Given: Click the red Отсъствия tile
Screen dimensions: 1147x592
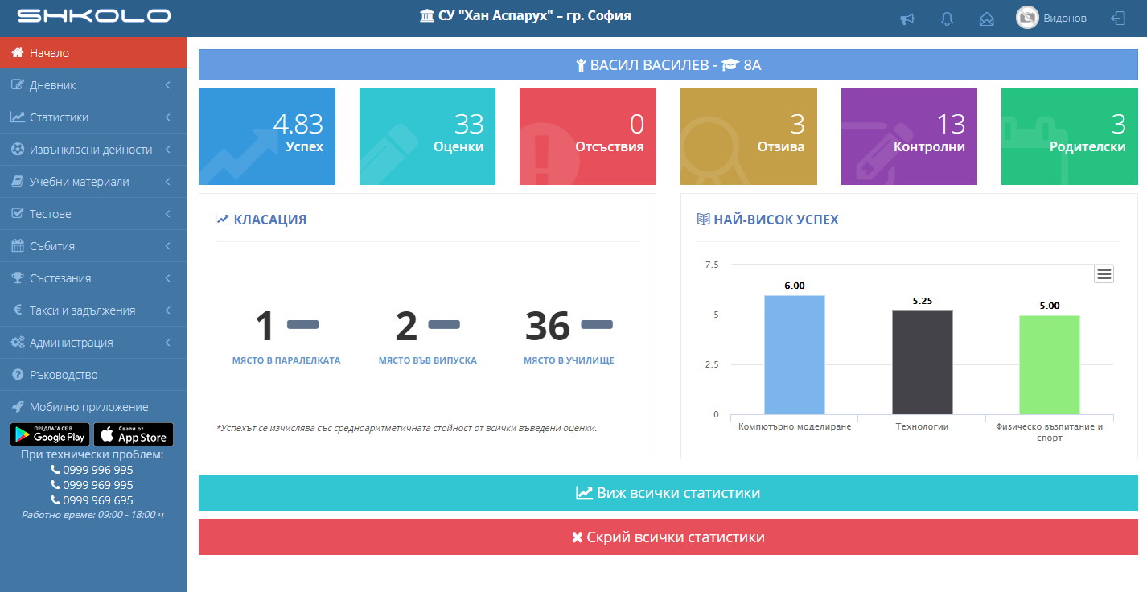Looking at the screenshot, I should tap(587, 137).
